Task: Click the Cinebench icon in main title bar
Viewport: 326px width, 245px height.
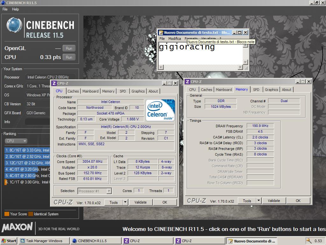Action: (x=3, y=3)
